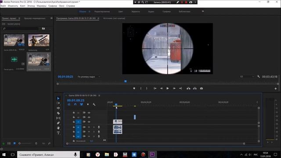Add a marker in the timeline header

click(88, 104)
